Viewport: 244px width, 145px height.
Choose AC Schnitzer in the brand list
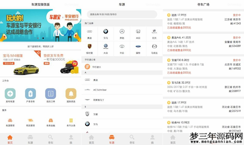[x=122, y=90]
